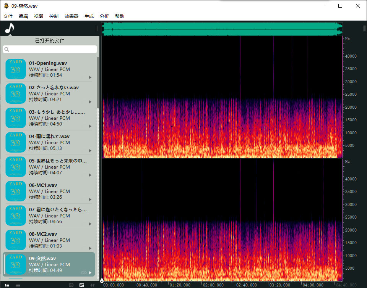Click the grip handle at the far right edge

click(364, 28)
